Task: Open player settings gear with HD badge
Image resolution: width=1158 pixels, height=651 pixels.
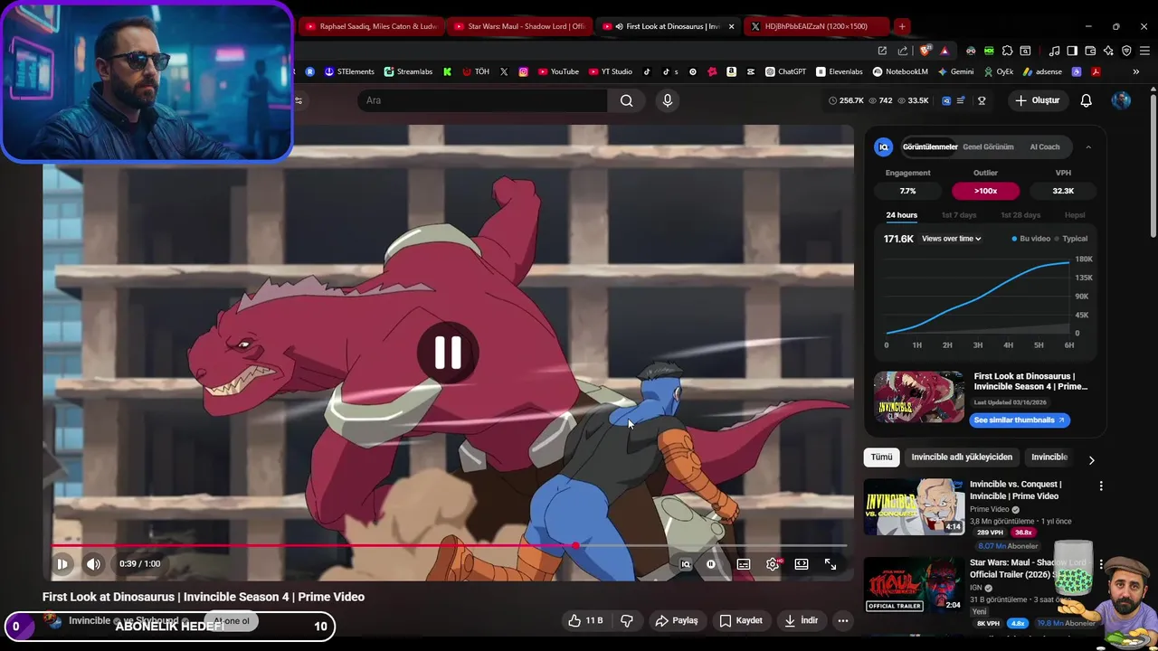Action: (x=773, y=564)
